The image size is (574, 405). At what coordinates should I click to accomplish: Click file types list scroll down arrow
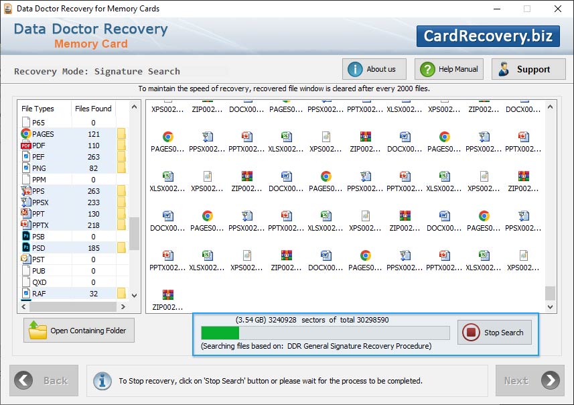tap(135, 296)
